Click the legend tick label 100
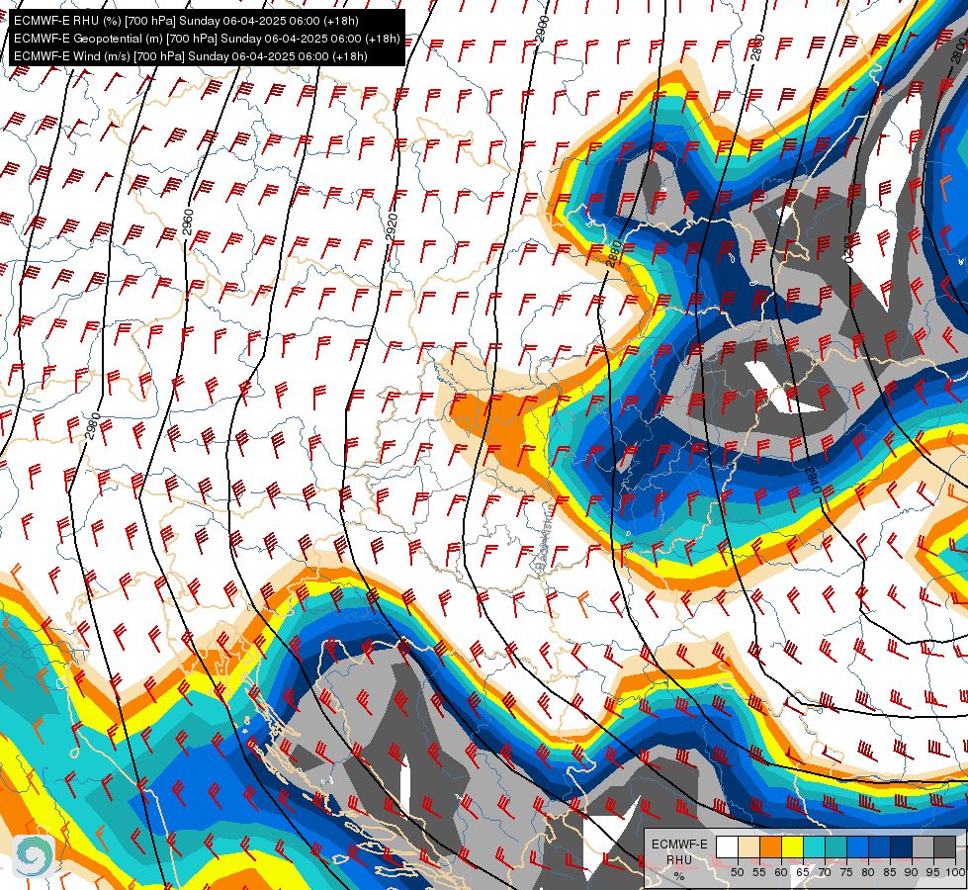 pyautogui.click(x=955, y=873)
